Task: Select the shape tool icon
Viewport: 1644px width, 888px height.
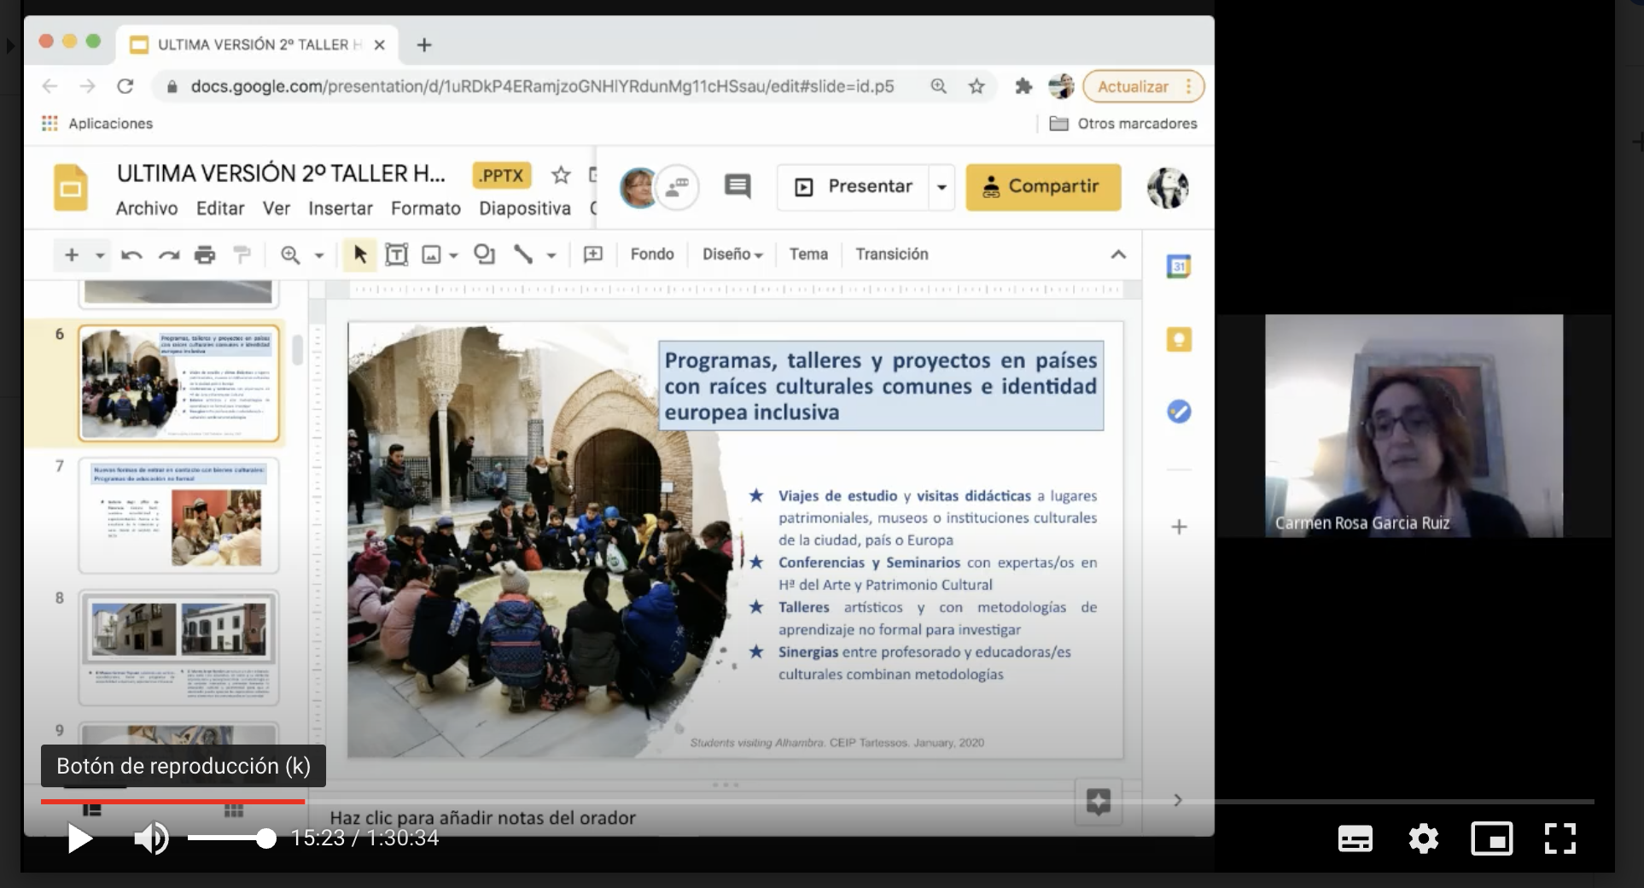Action: pyautogui.click(x=484, y=254)
